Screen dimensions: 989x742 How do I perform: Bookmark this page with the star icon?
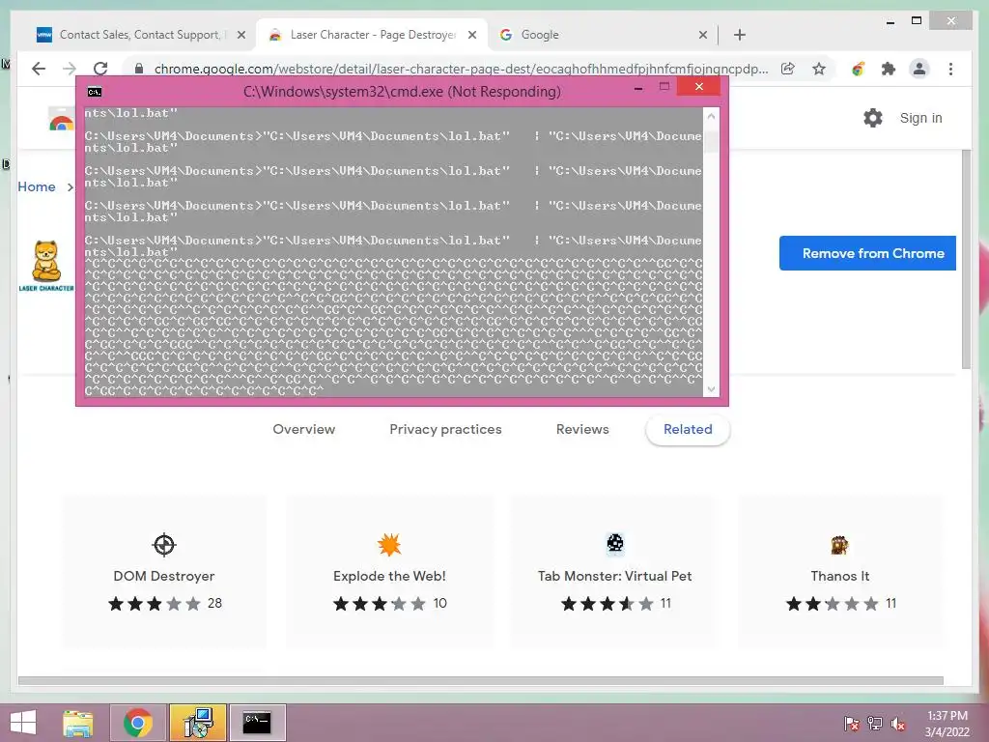(x=819, y=69)
